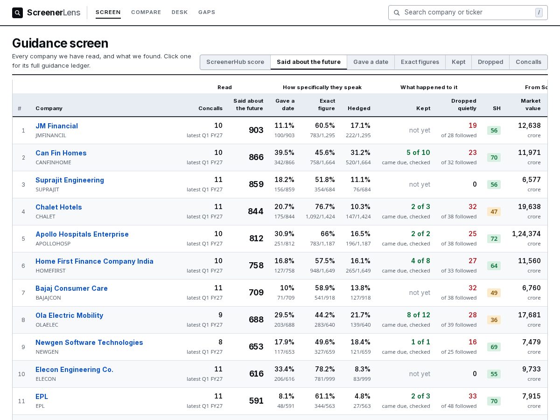Click the 76.7% exact figure for Chalet Hotels

pyautogui.click(x=325, y=207)
